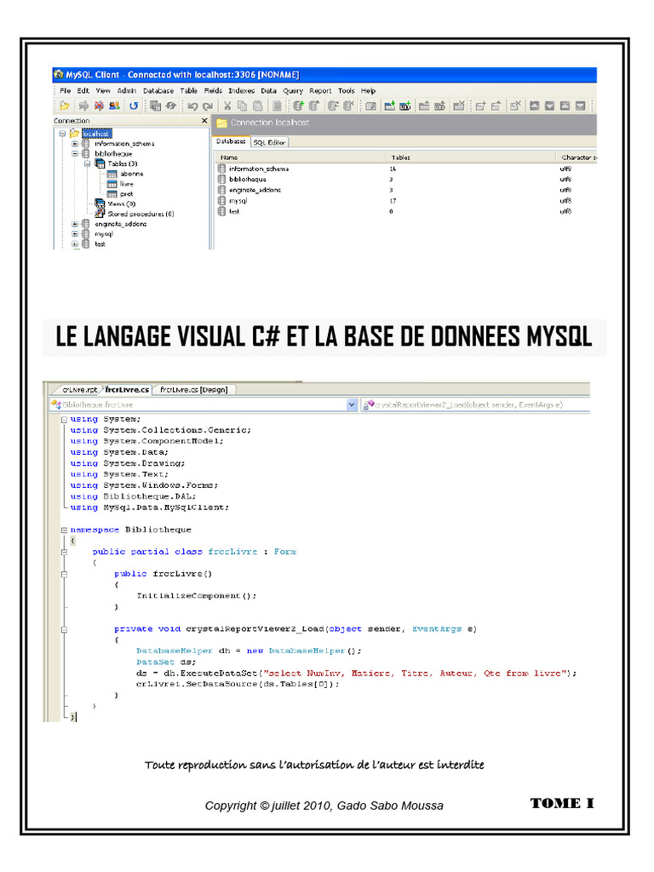Collapse the Tables (3) node

click(x=88, y=163)
